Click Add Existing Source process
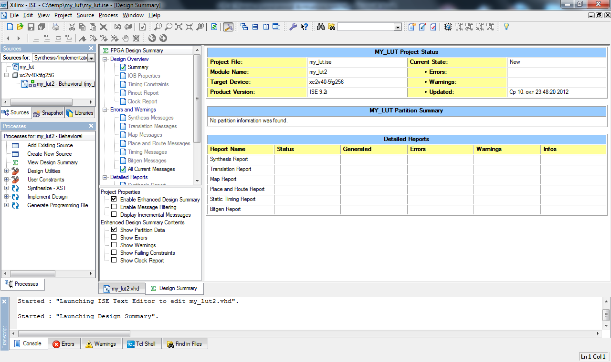The height and width of the screenshot is (362, 611). click(50, 145)
